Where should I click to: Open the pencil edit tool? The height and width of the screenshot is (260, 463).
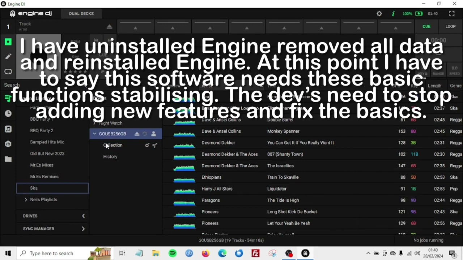[8, 57]
